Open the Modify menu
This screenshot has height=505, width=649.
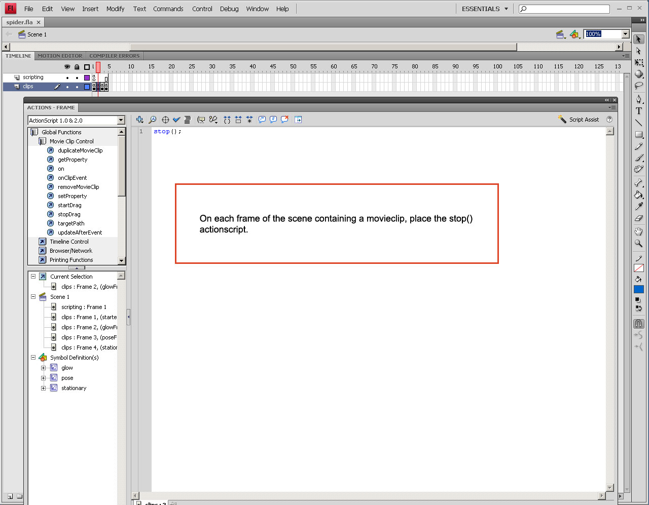[x=116, y=9]
